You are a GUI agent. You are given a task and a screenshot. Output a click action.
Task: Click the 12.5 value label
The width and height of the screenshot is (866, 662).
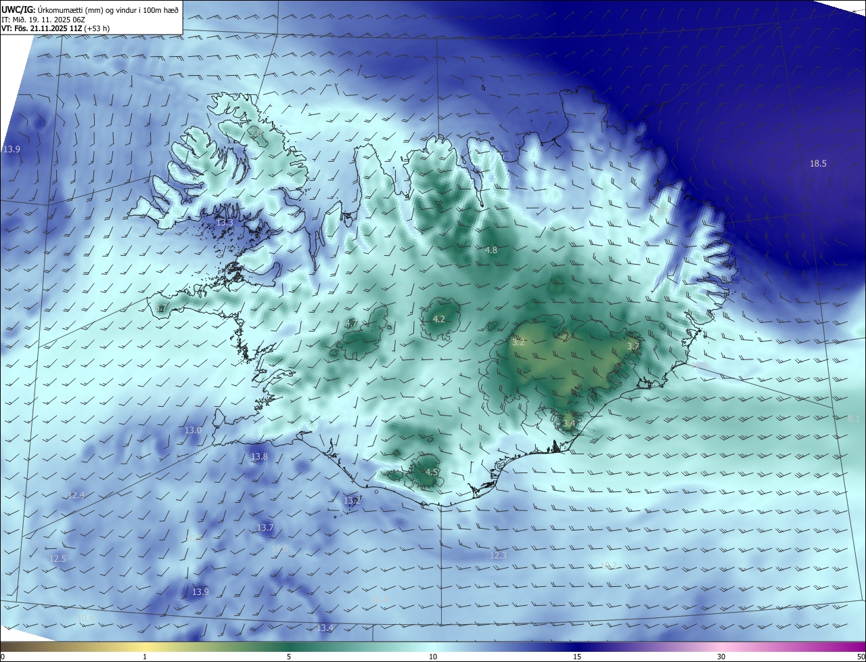(x=58, y=558)
